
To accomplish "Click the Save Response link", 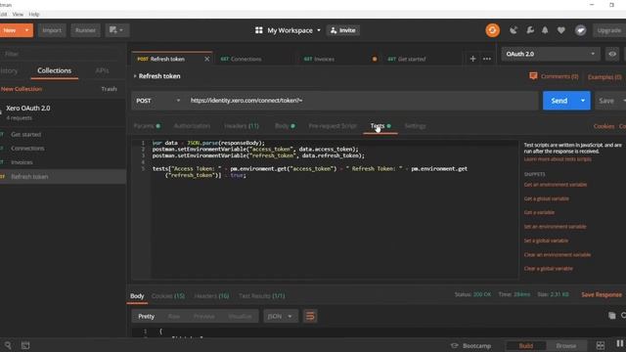I will tap(602, 294).
